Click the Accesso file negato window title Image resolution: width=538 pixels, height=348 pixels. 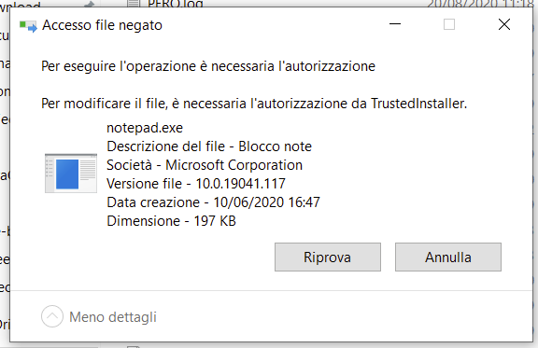102,25
